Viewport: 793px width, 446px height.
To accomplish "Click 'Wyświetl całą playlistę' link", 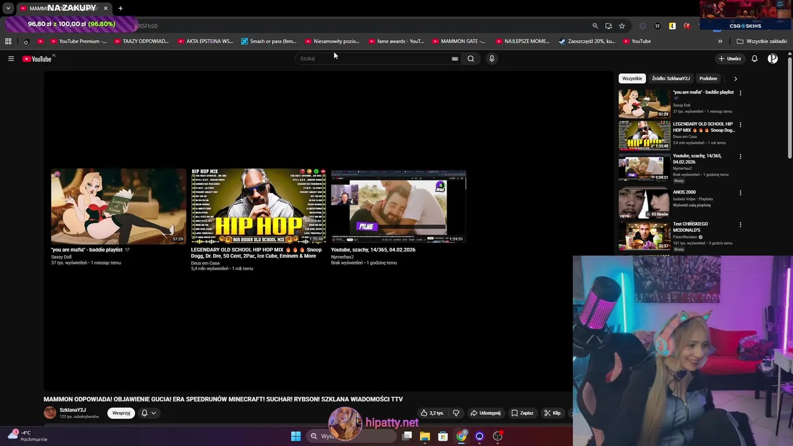I will click(693, 205).
